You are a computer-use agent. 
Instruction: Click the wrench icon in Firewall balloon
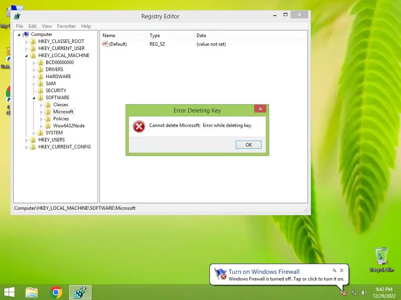(334, 270)
